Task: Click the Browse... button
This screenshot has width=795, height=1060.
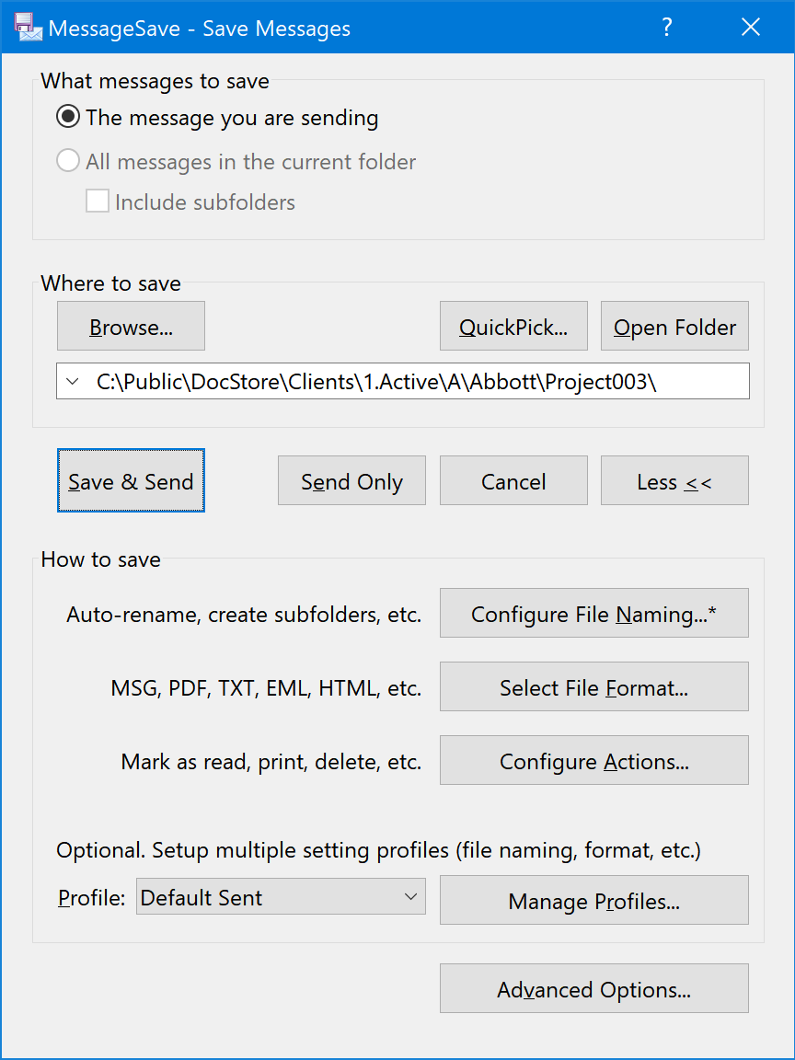Action: (x=132, y=327)
